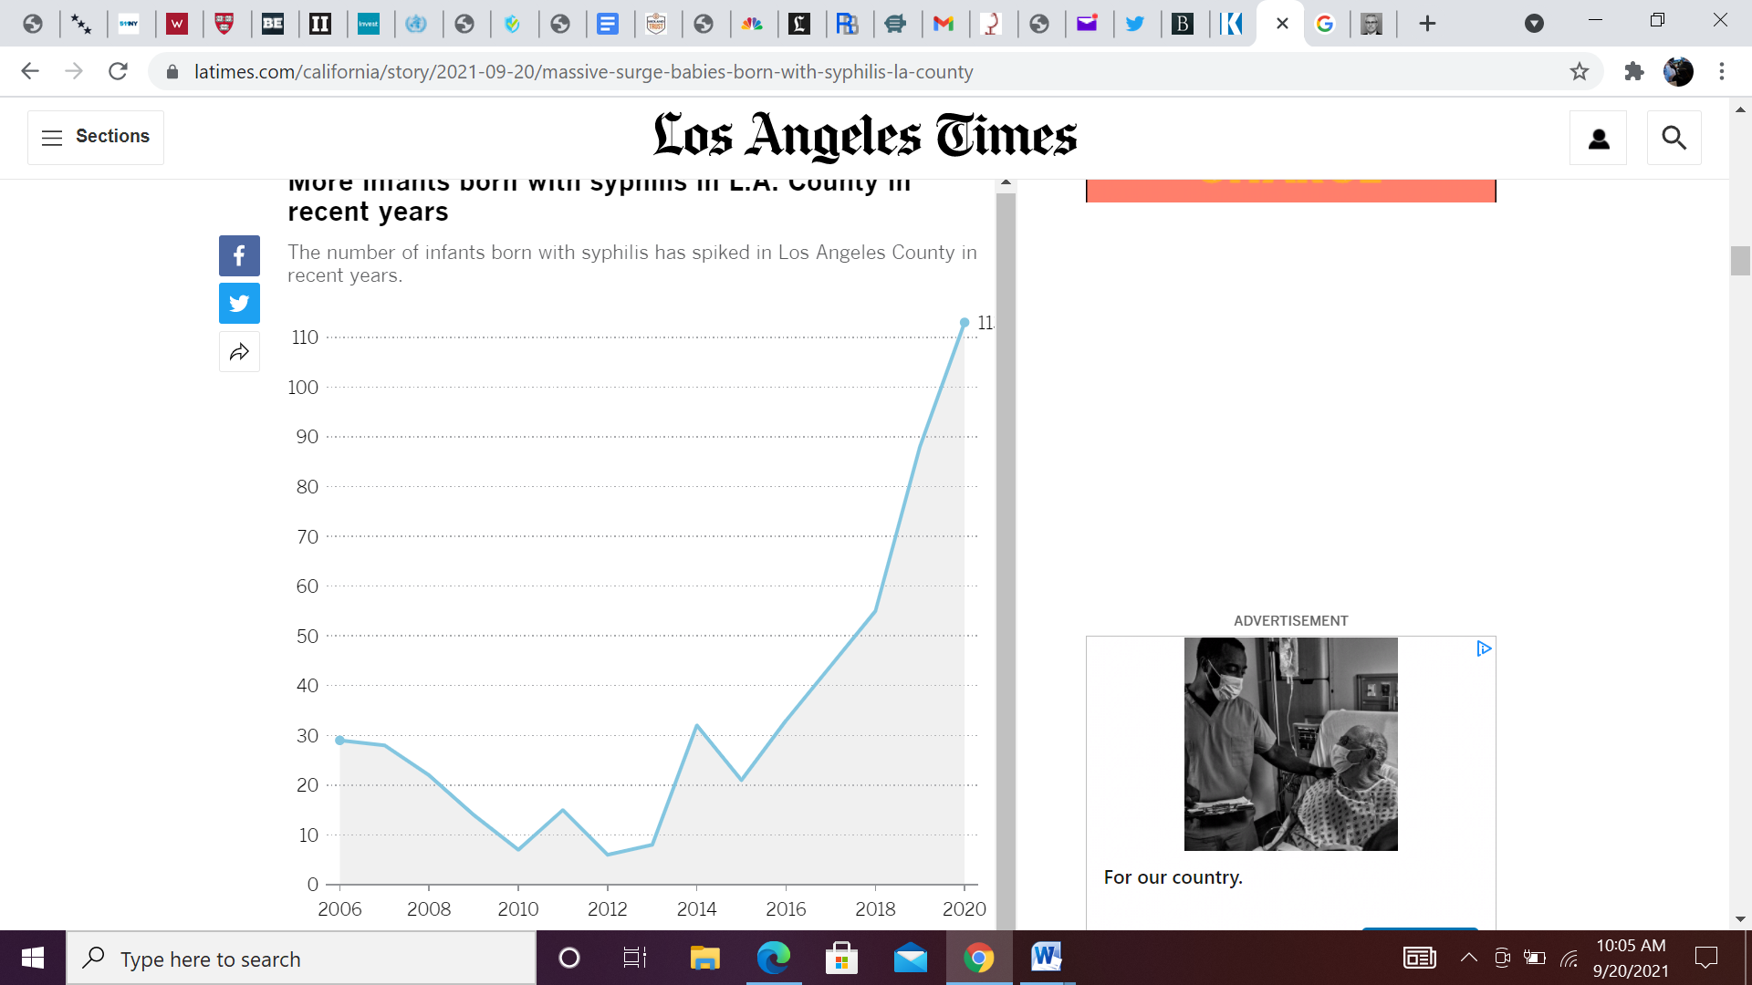Viewport: 1752px width, 985px height.
Task: Click the AdChoices icon on advertisement
Action: coord(1484,648)
